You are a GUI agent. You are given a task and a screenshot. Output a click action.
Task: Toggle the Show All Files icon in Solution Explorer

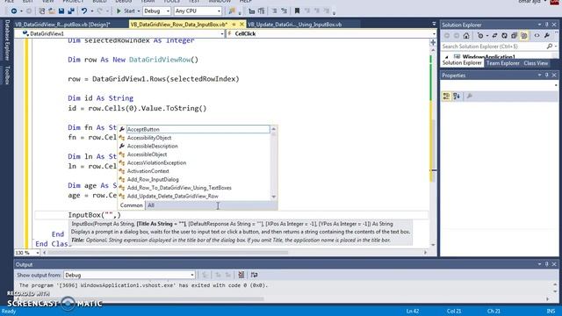pos(524,35)
